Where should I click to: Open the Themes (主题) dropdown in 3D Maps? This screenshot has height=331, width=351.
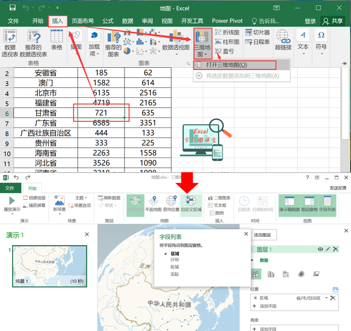tap(81, 198)
